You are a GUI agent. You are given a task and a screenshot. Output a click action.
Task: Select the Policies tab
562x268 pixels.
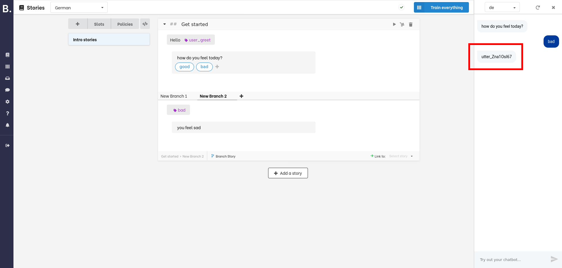(x=125, y=24)
